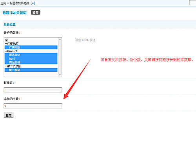Click the 提交 submit button
The width and height of the screenshot is (196, 144).
click(9, 115)
